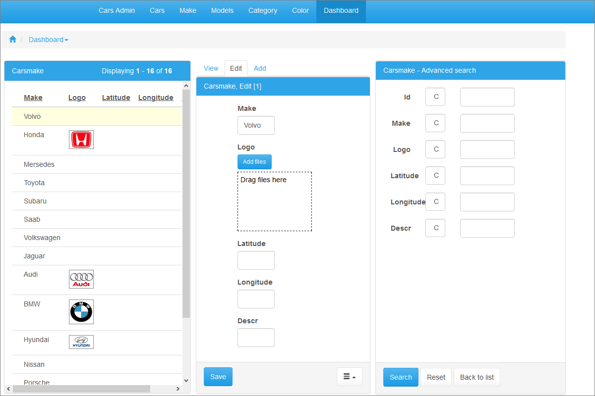Switch to the Add tab
This screenshot has height=396, width=595.
click(x=259, y=68)
